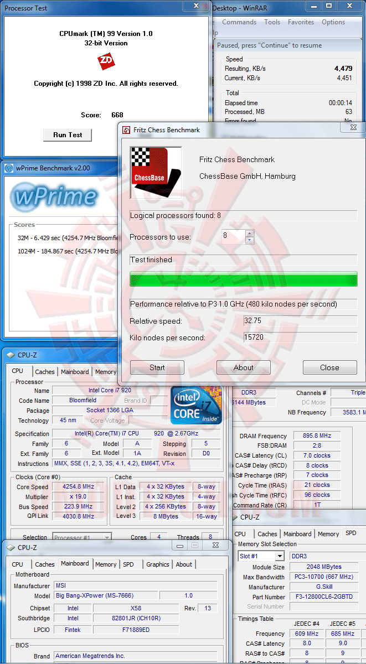Select the Graphics tab in Mainboard CPU-Z window
The image size is (366, 664).
coord(158,564)
